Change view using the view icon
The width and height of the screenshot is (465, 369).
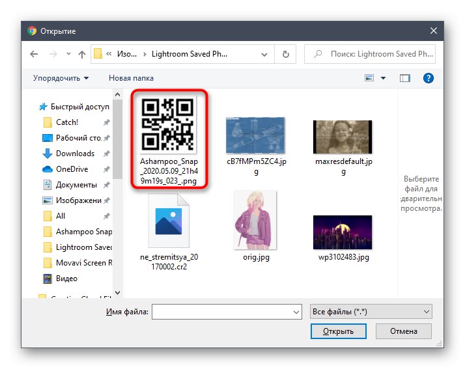tap(369, 78)
